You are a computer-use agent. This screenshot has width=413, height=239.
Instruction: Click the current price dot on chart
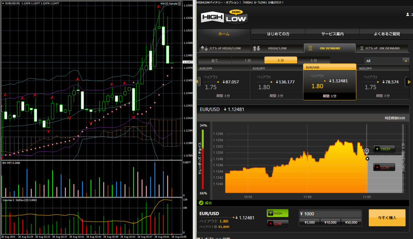coord(367,159)
